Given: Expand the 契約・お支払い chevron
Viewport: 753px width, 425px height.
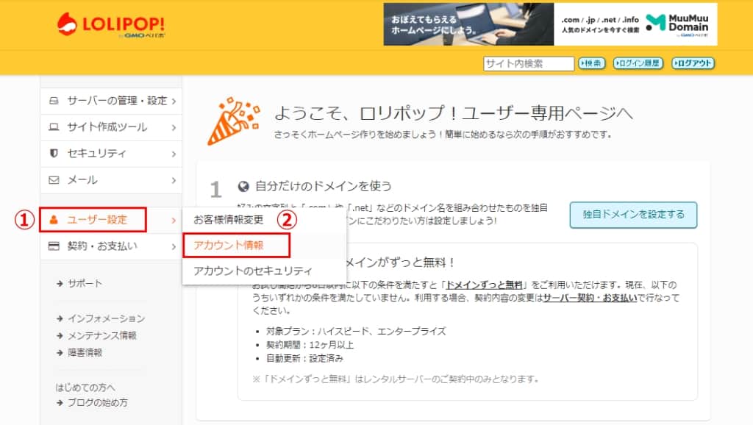Looking at the screenshot, I should 174,247.
